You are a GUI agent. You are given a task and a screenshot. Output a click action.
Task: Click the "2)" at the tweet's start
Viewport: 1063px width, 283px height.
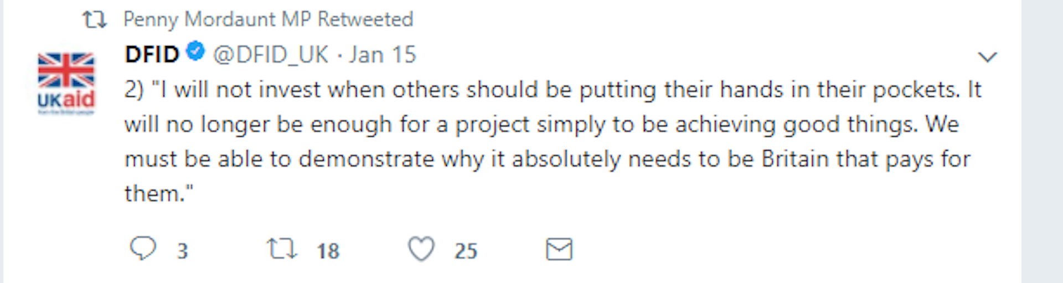click(134, 90)
